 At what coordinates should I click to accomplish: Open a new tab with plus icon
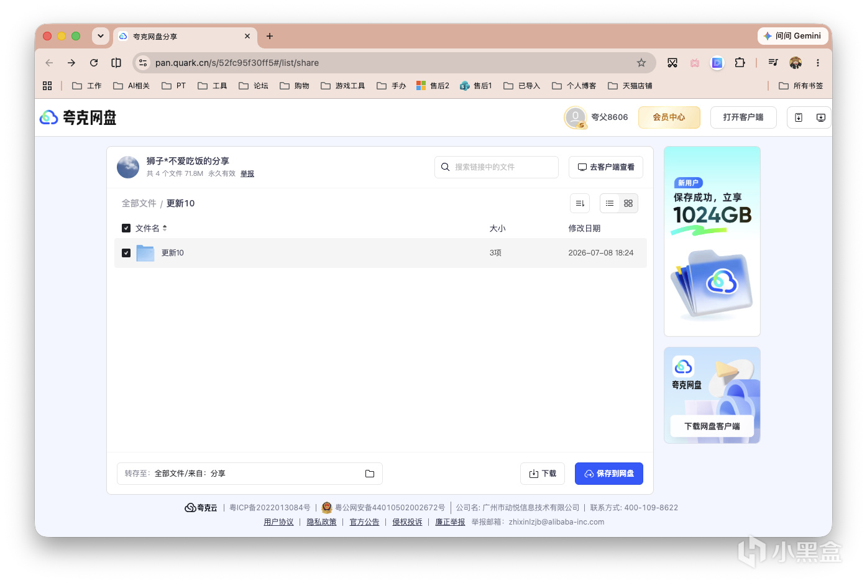(270, 36)
